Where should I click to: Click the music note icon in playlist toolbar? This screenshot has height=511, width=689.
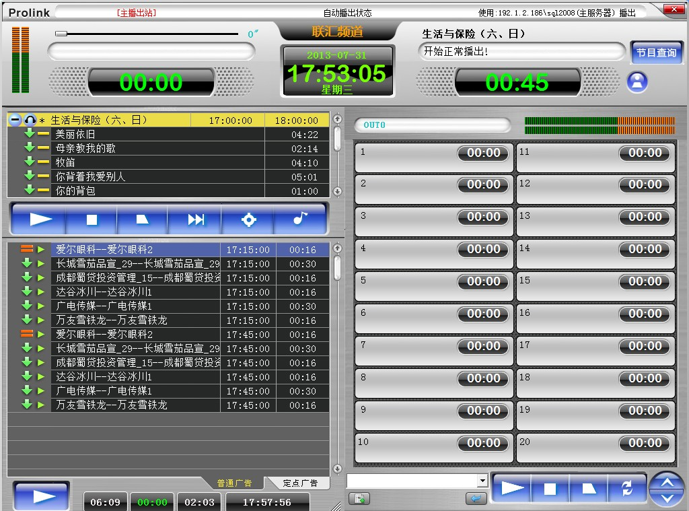[300, 219]
